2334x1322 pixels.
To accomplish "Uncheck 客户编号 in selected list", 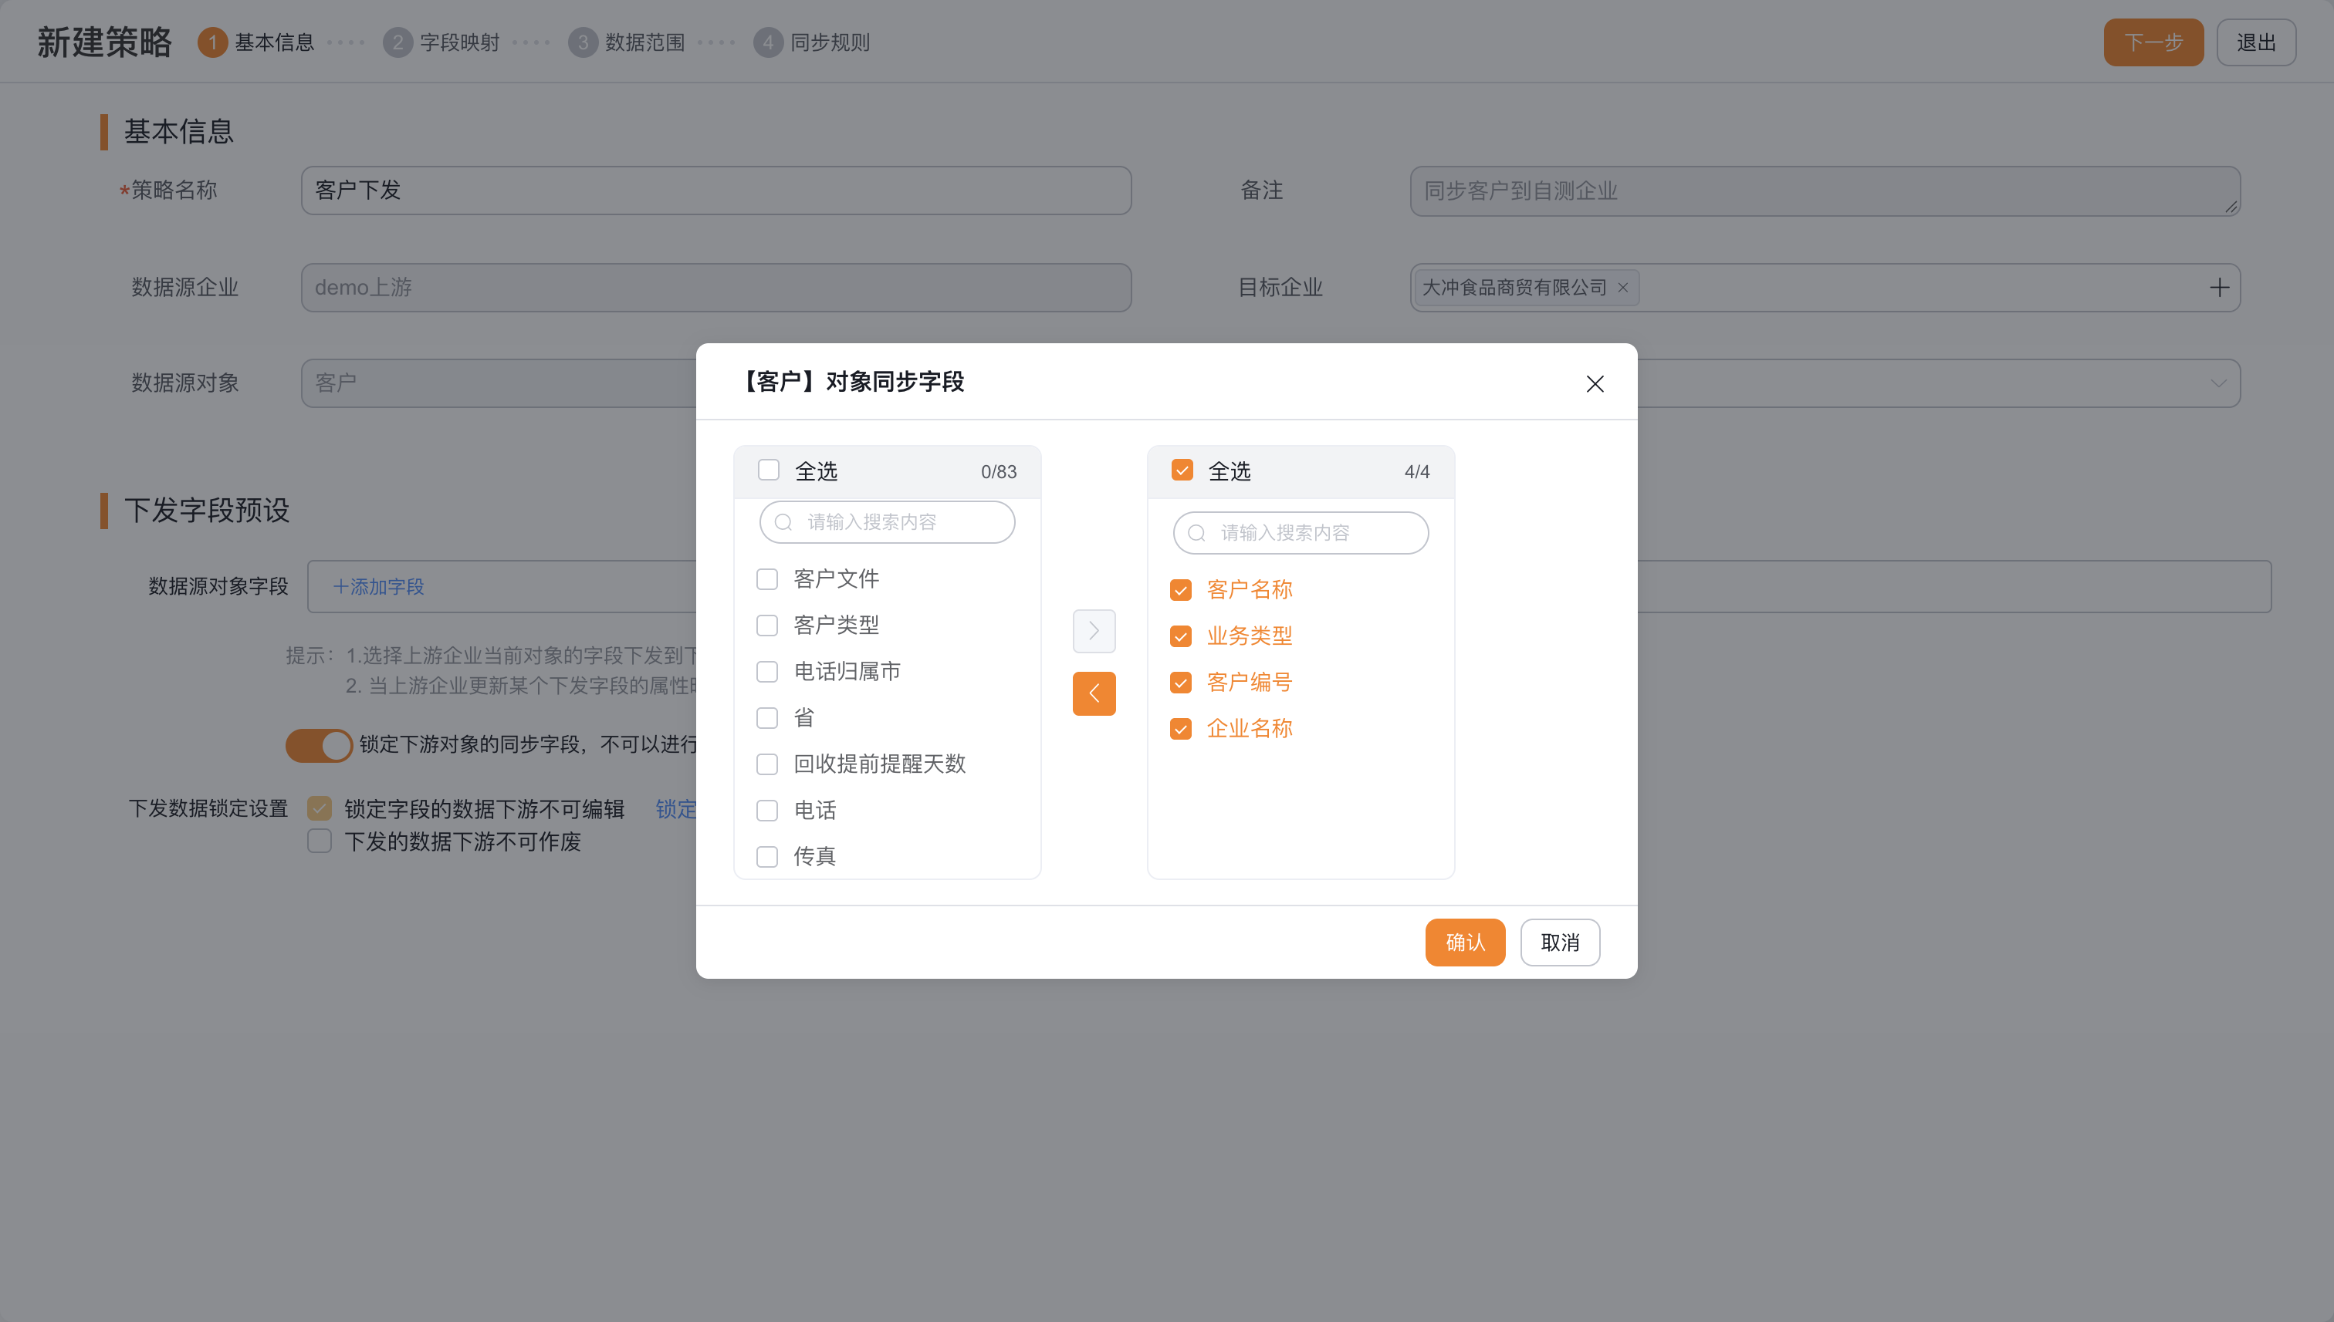I will pyautogui.click(x=1180, y=683).
